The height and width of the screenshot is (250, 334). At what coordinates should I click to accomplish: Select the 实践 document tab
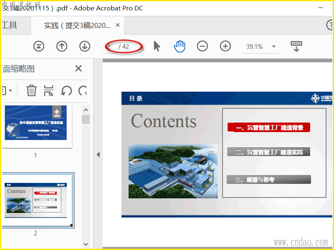(x=77, y=25)
